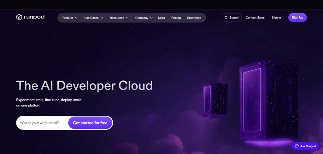
Task: Expand the Product menu chevron
Action: click(76, 18)
